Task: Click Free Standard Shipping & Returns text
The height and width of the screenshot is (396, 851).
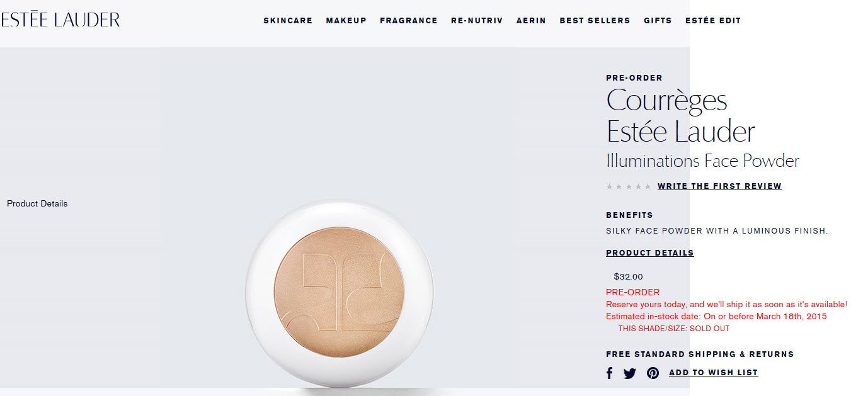Action: [x=700, y=354]
